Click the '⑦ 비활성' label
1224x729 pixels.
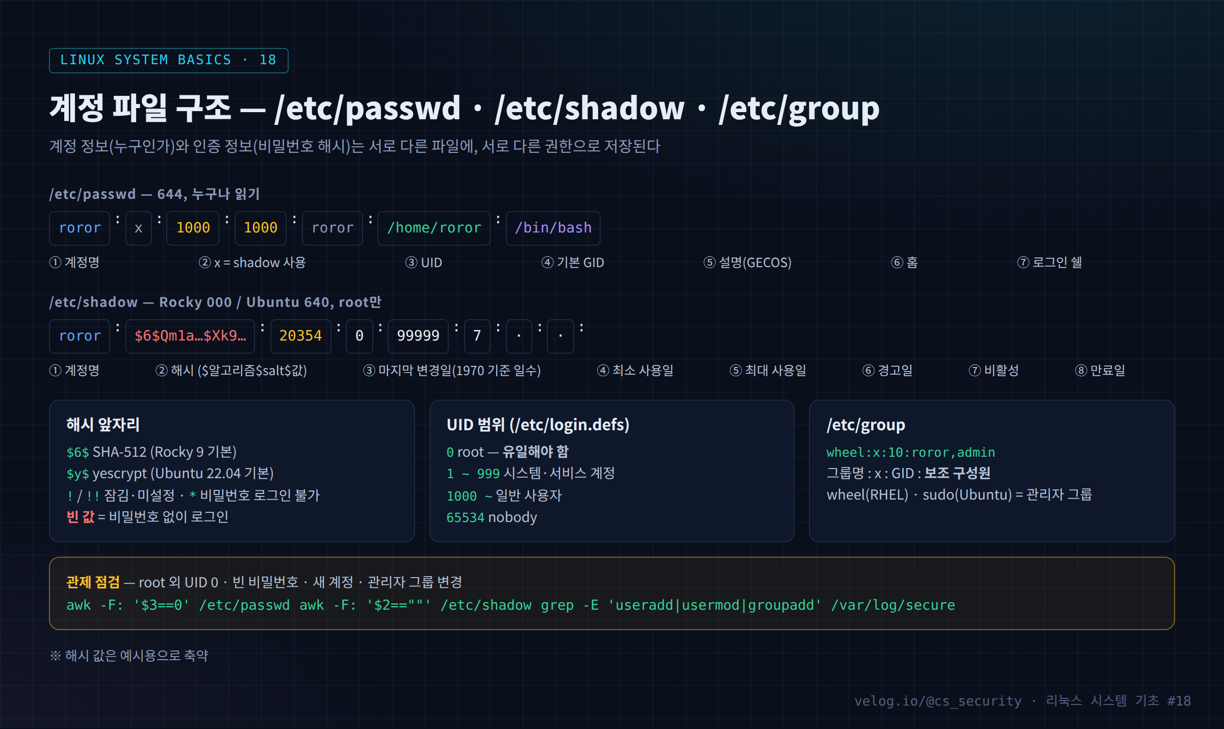pos(993,371)
